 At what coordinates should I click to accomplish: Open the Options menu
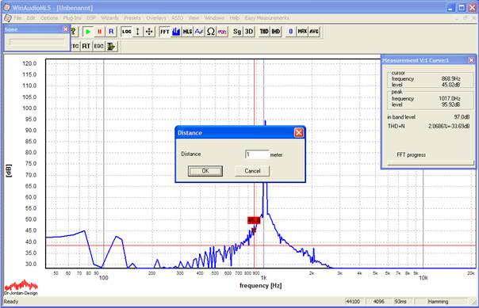(49, 18)
